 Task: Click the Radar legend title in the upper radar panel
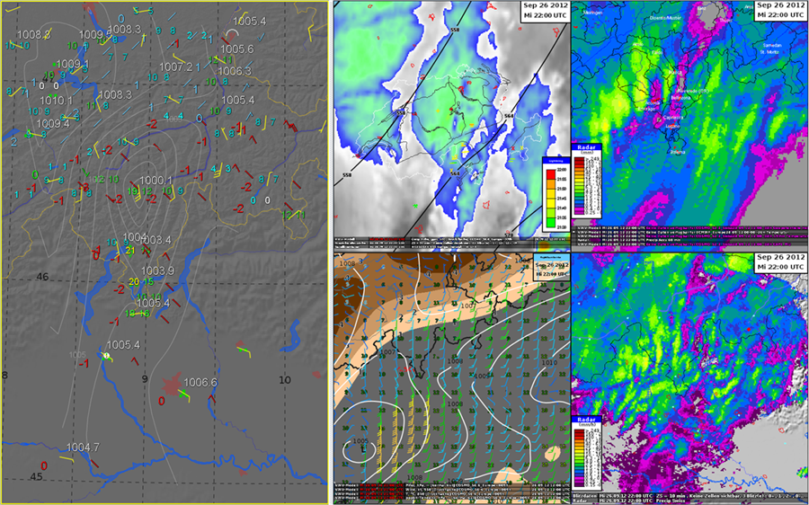coord(587,147)
